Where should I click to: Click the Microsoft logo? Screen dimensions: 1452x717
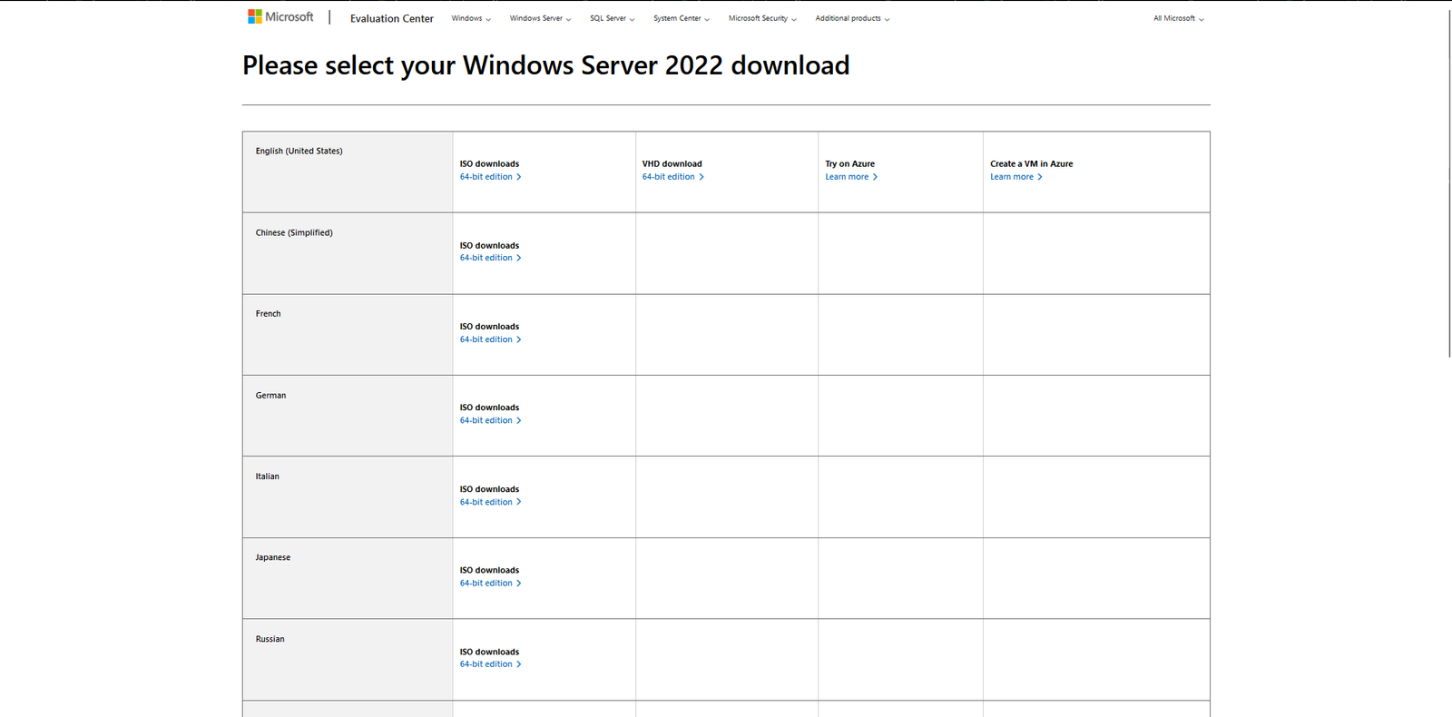(x=280, y=17)
